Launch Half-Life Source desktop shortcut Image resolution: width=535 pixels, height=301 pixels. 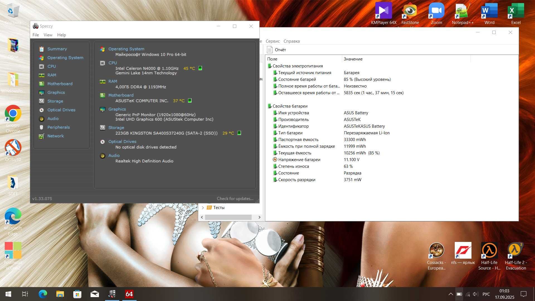point(489,256)
